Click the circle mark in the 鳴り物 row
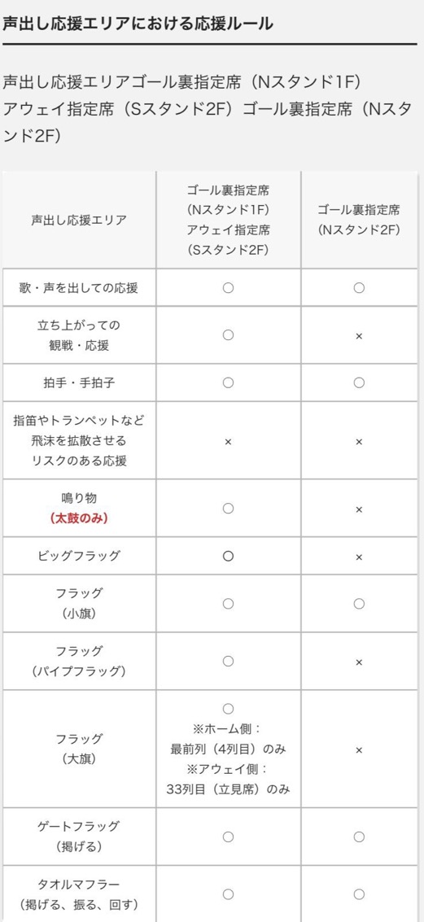 pyautogui.click(x=228, y=509)
